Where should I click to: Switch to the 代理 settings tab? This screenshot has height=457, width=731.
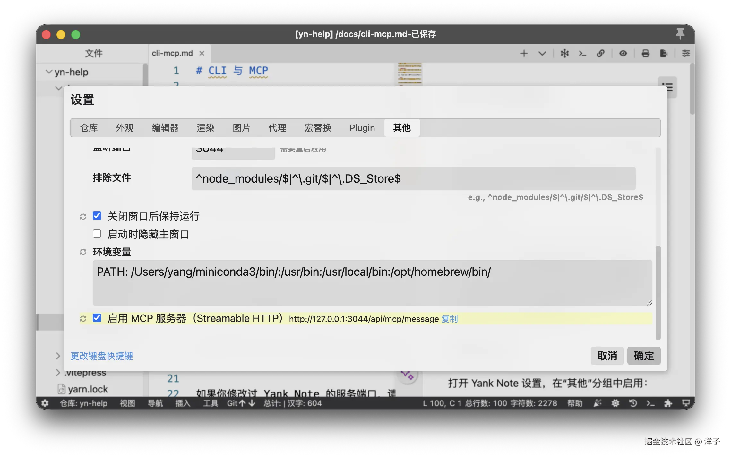[x=277, y=128]
